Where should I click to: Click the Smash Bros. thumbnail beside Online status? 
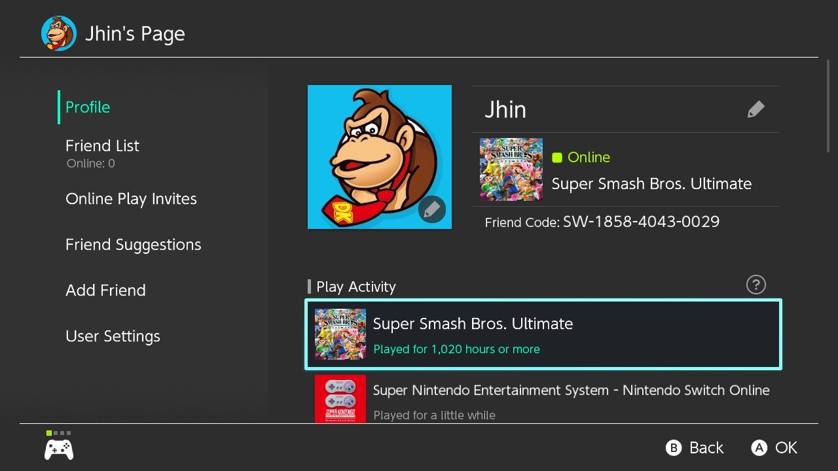[x=511, y=169]
